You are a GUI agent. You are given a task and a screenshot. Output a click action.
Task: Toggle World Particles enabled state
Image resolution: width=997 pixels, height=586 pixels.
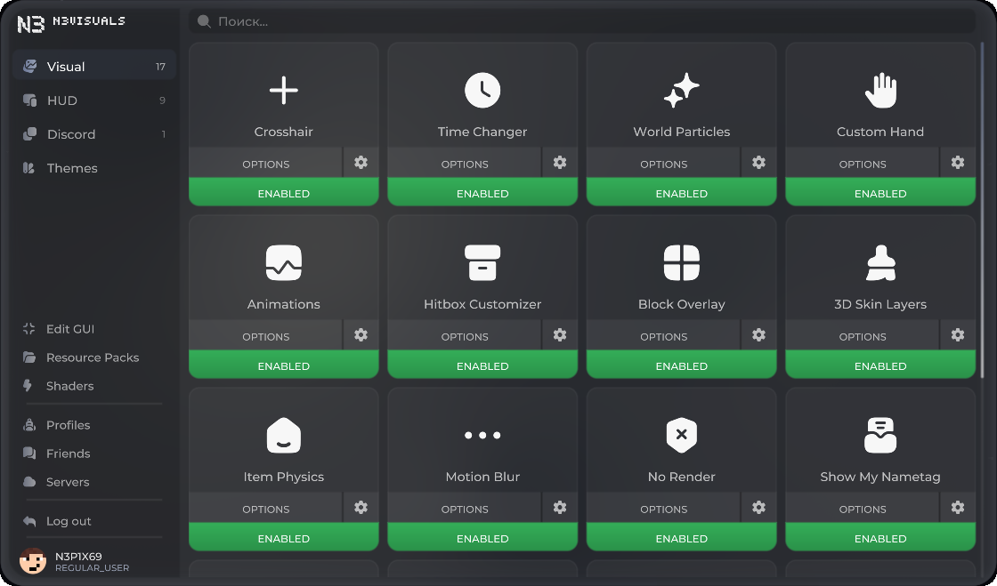[x=682, y=192]
